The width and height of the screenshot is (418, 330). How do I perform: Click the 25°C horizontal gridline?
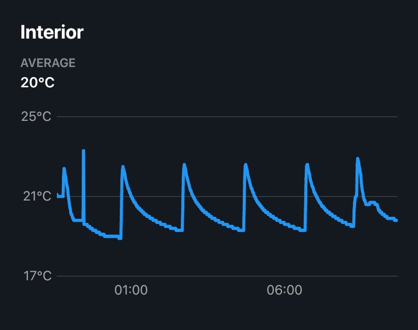[x=227, y=117]
